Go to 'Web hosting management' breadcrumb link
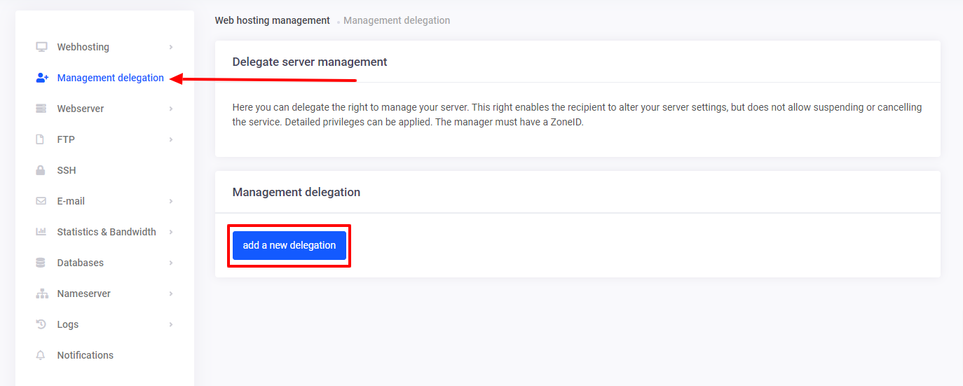This screenshot has height=386, width=963. click(272, 20)
